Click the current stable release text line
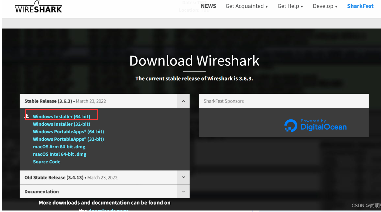This screenshot has height=212, width=381. (x=194, y=78)
